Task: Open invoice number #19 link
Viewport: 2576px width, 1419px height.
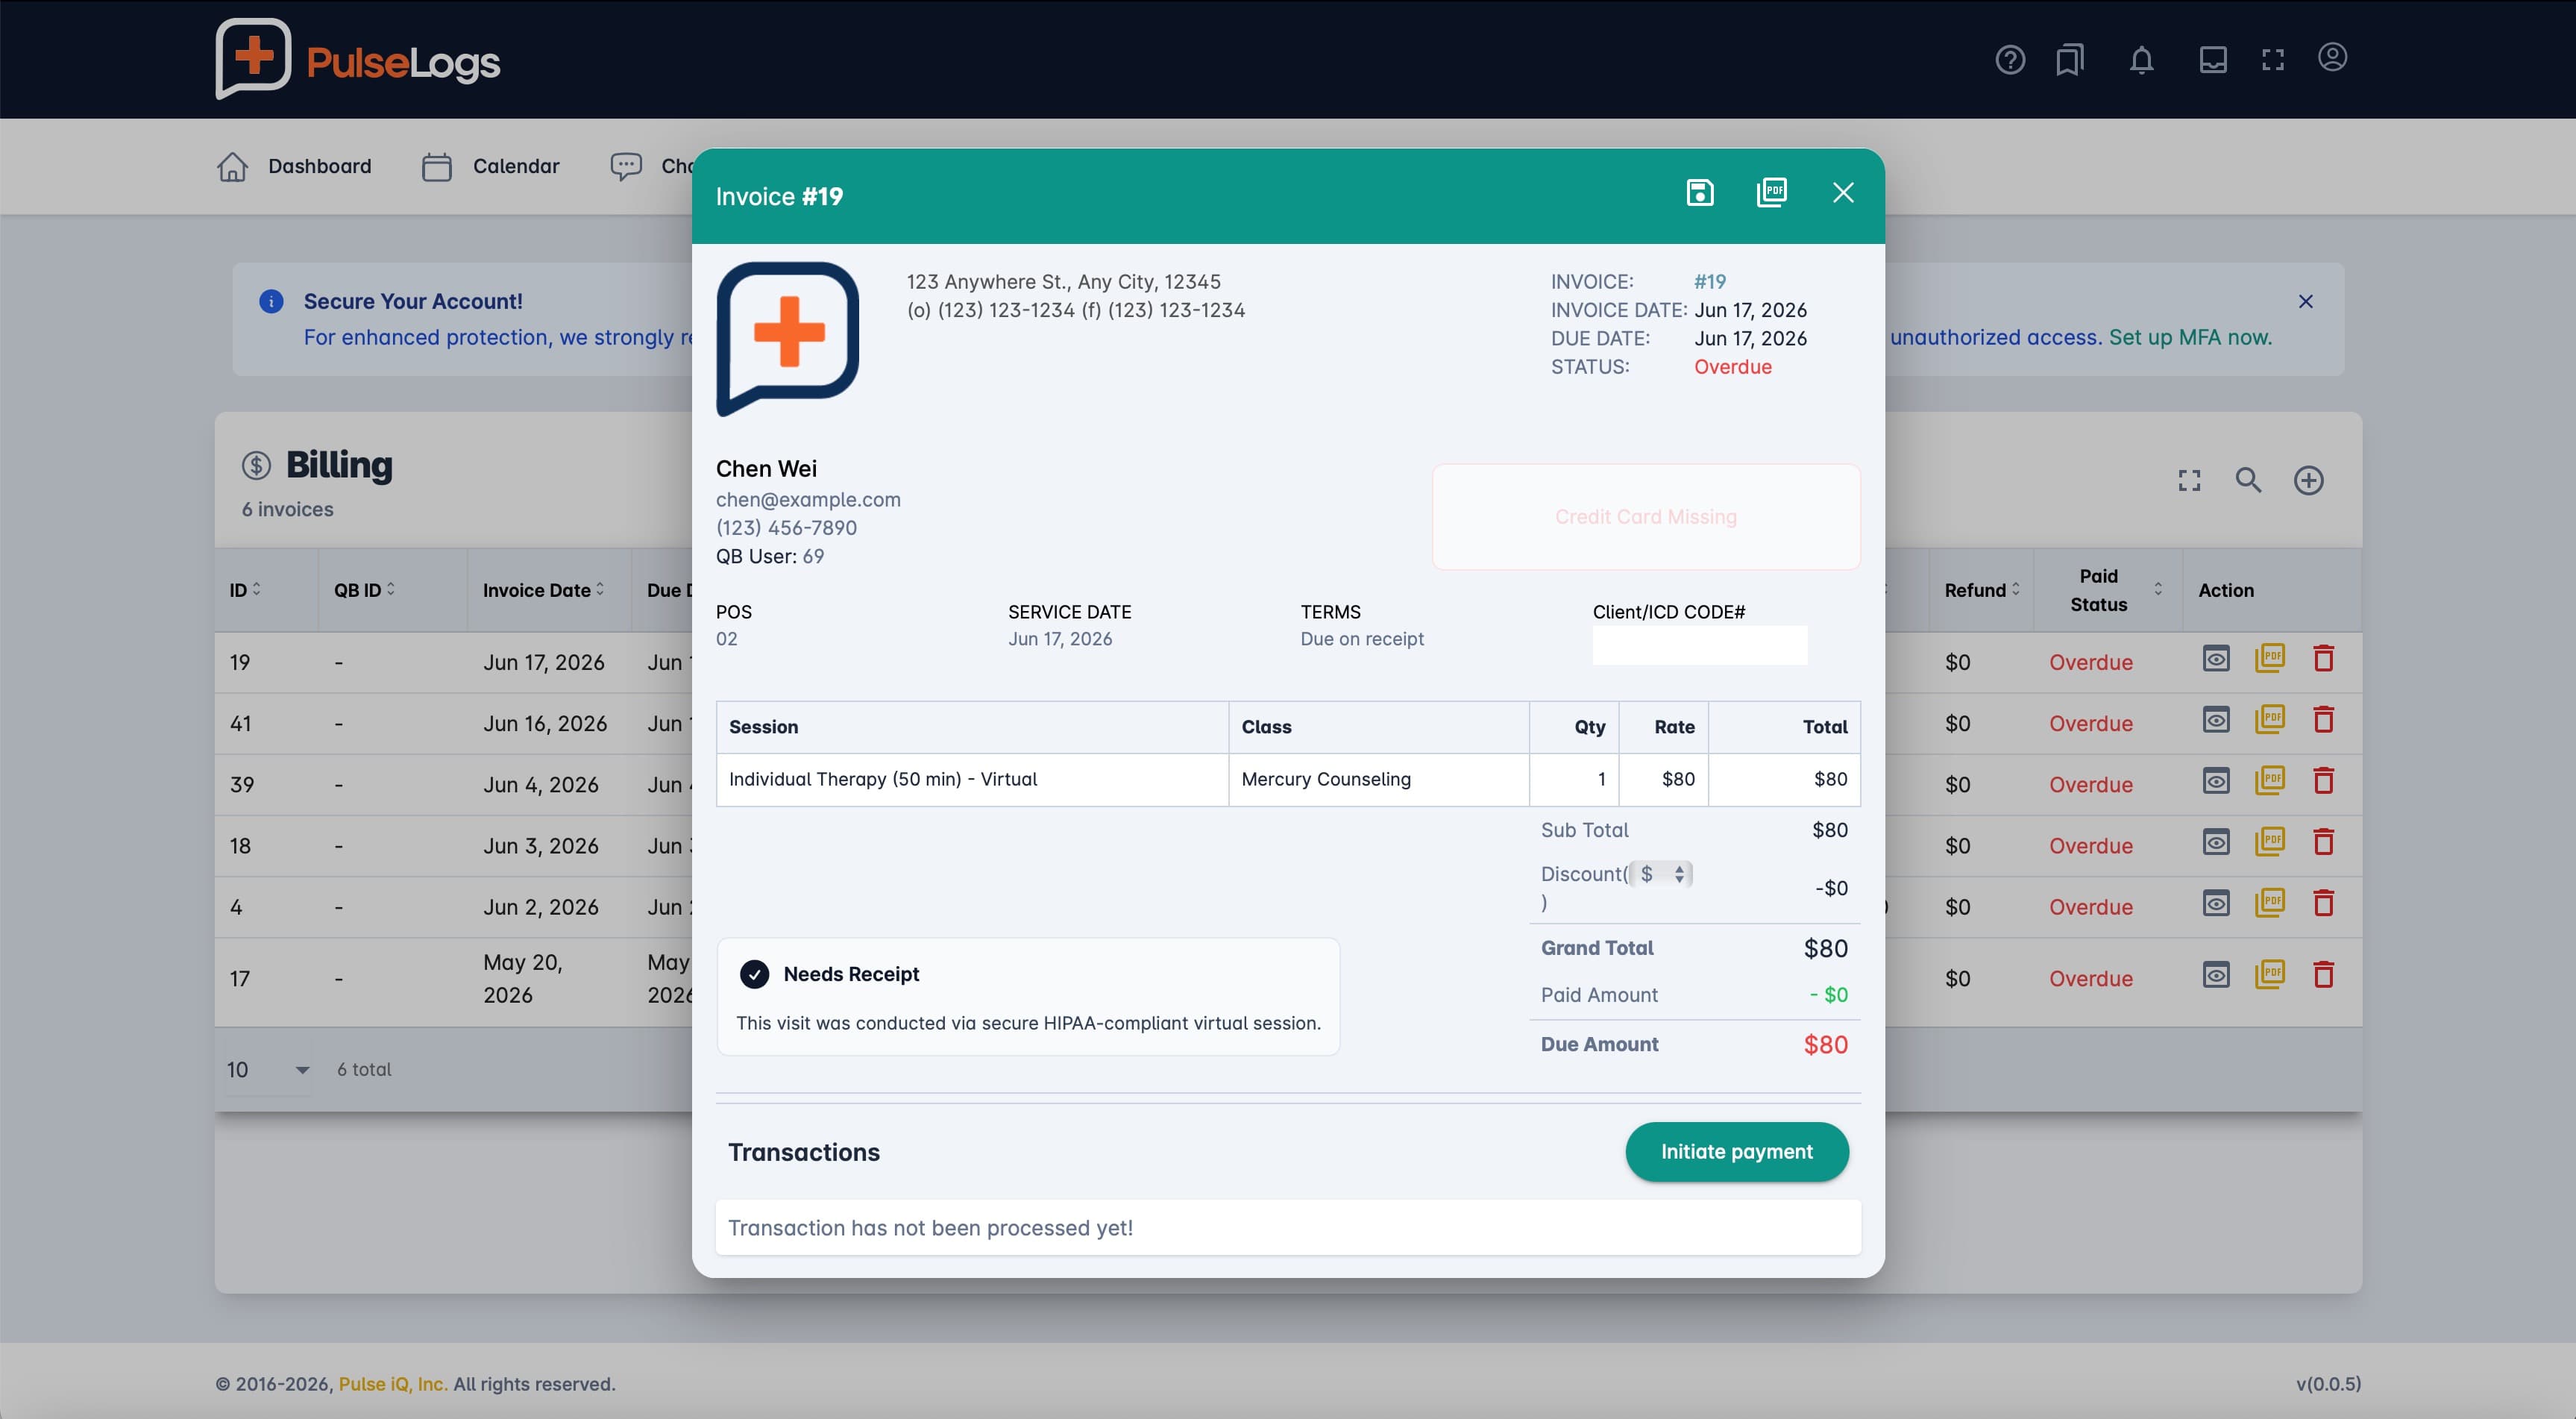Action: pyautogui.click(x=1710, y=282)
